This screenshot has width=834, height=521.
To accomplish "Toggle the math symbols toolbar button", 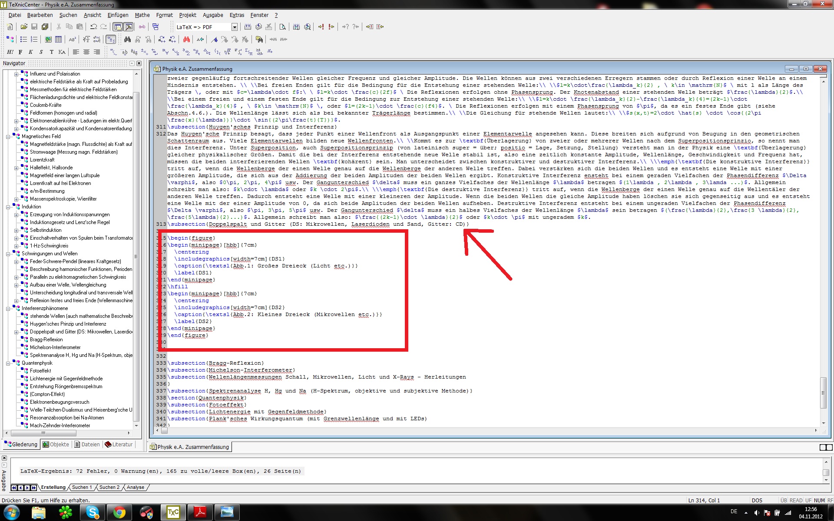I will tap(111, 40).
